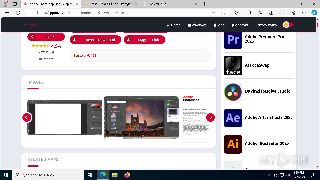The width and height of the screenshot is (320, 180).
Task: Toggle the dark mode sun switch
Action: 288,25
